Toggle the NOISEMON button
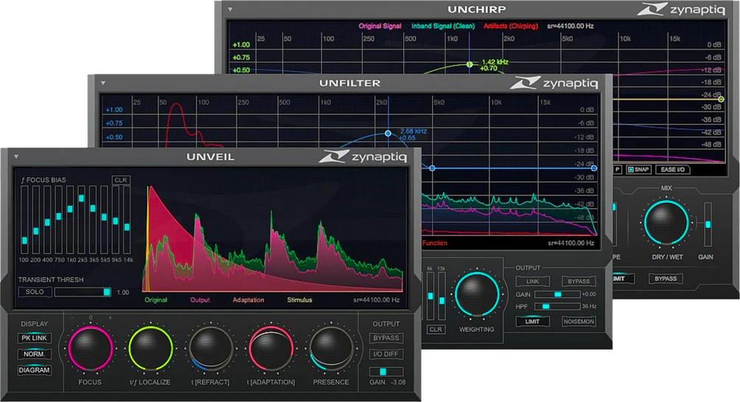The height and width of the screenshot is (402, 740). pos(579,322)
